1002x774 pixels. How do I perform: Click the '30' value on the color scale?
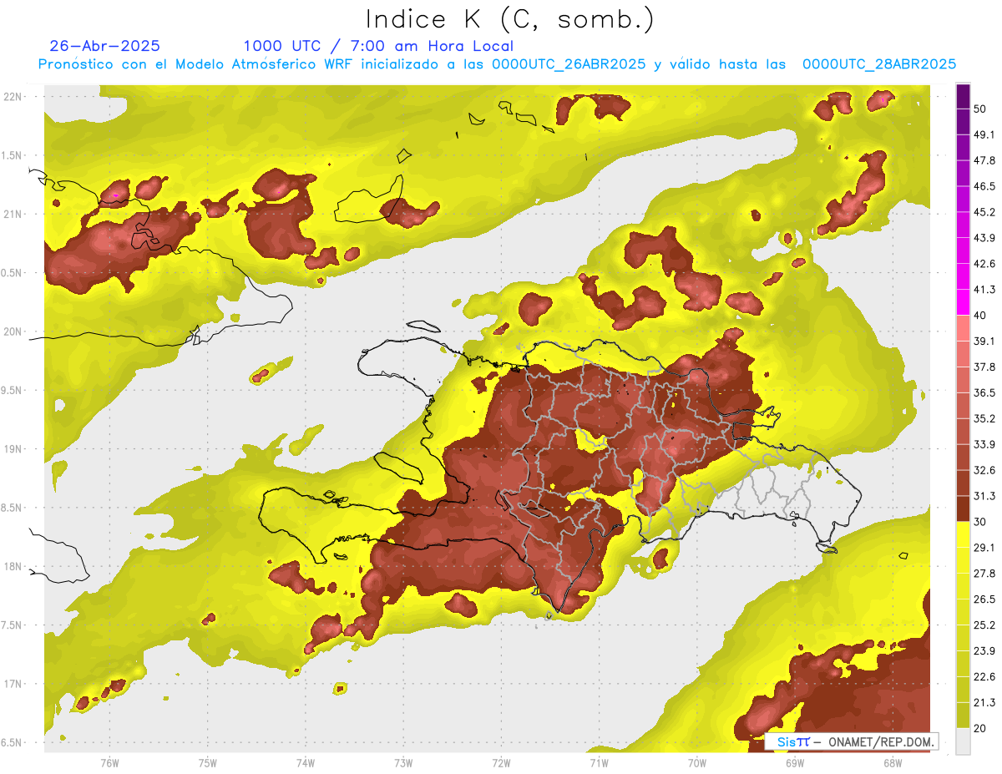980,522
